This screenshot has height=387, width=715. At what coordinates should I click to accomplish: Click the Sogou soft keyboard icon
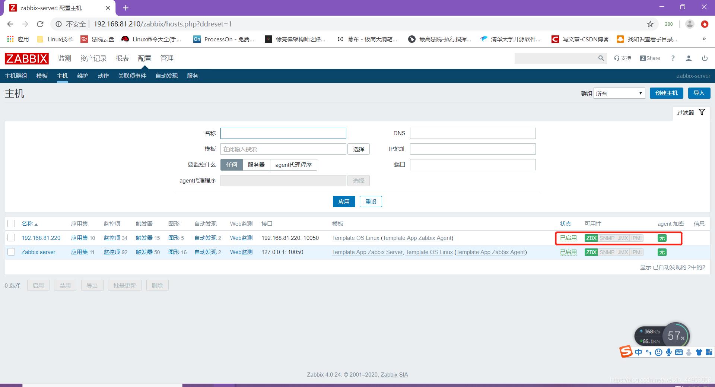pyautogui.click(x=679, y=352)
